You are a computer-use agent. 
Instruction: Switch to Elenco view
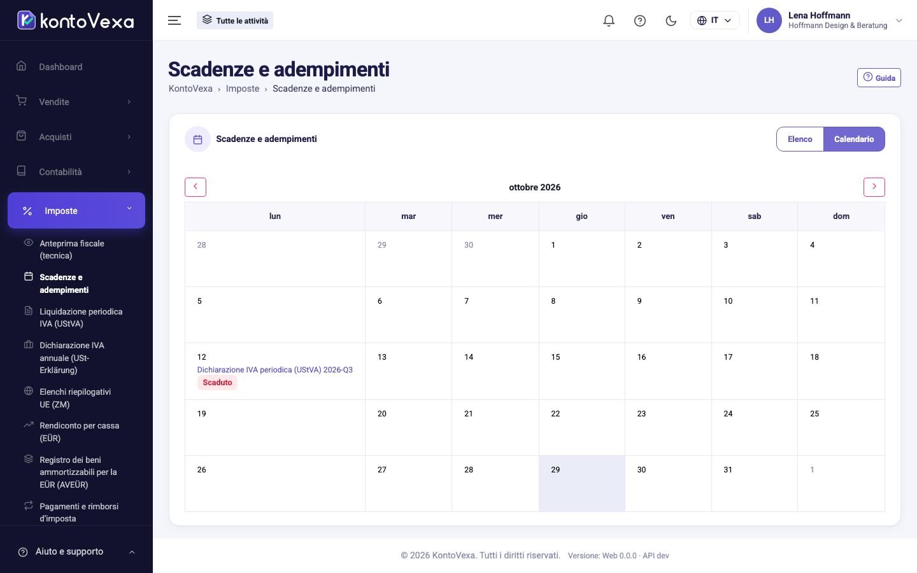800,139
